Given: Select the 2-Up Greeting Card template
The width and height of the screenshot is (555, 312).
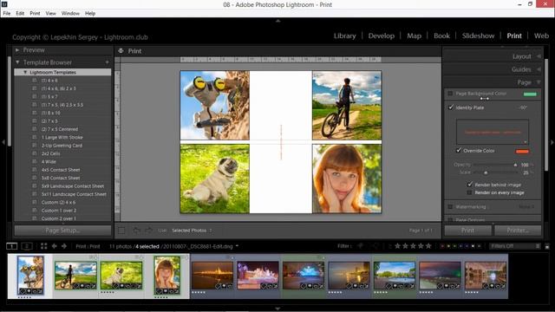Looking at the screenshot, I should click(x=62, y=146).
